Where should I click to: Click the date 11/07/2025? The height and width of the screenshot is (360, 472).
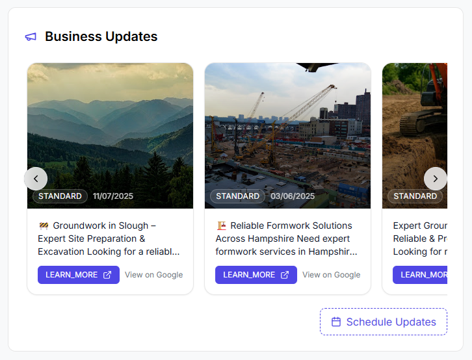pos(113,196)
